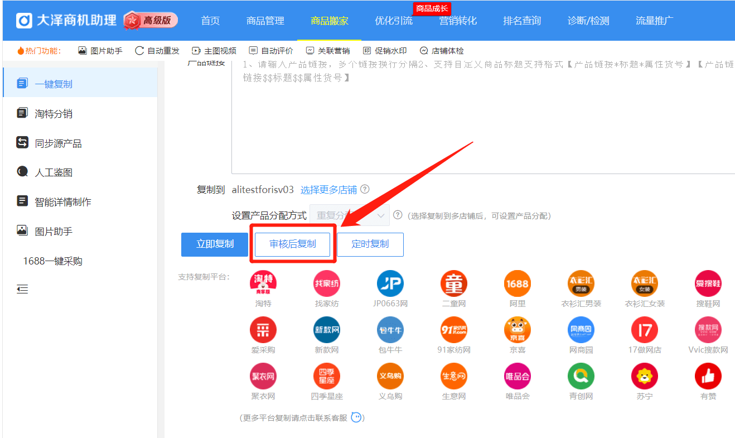Click the 包牛牛 platform icon
This screenshot has height=438, width=735.
[x=390, y=330]
